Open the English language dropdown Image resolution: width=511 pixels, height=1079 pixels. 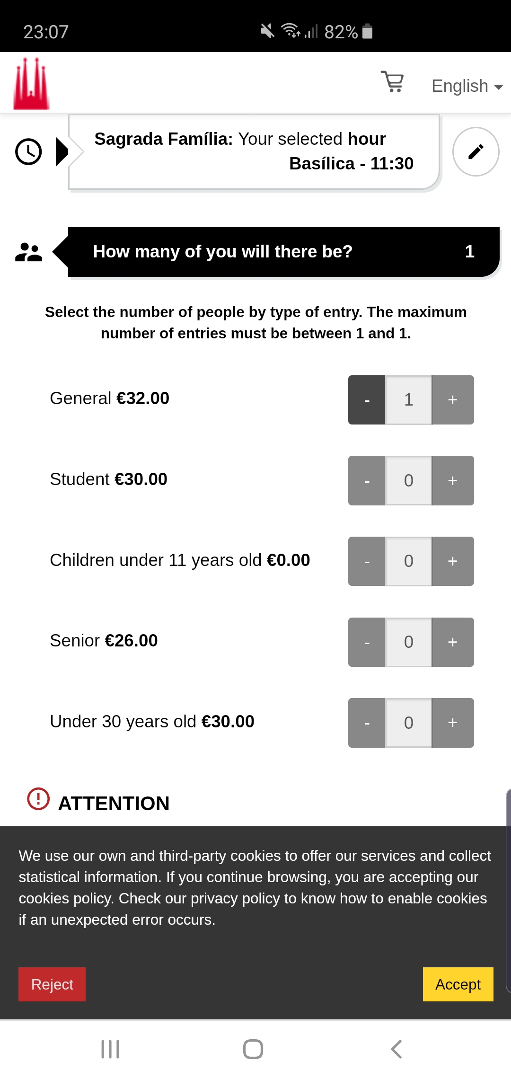pyautogui.click(x=467, y=86)
